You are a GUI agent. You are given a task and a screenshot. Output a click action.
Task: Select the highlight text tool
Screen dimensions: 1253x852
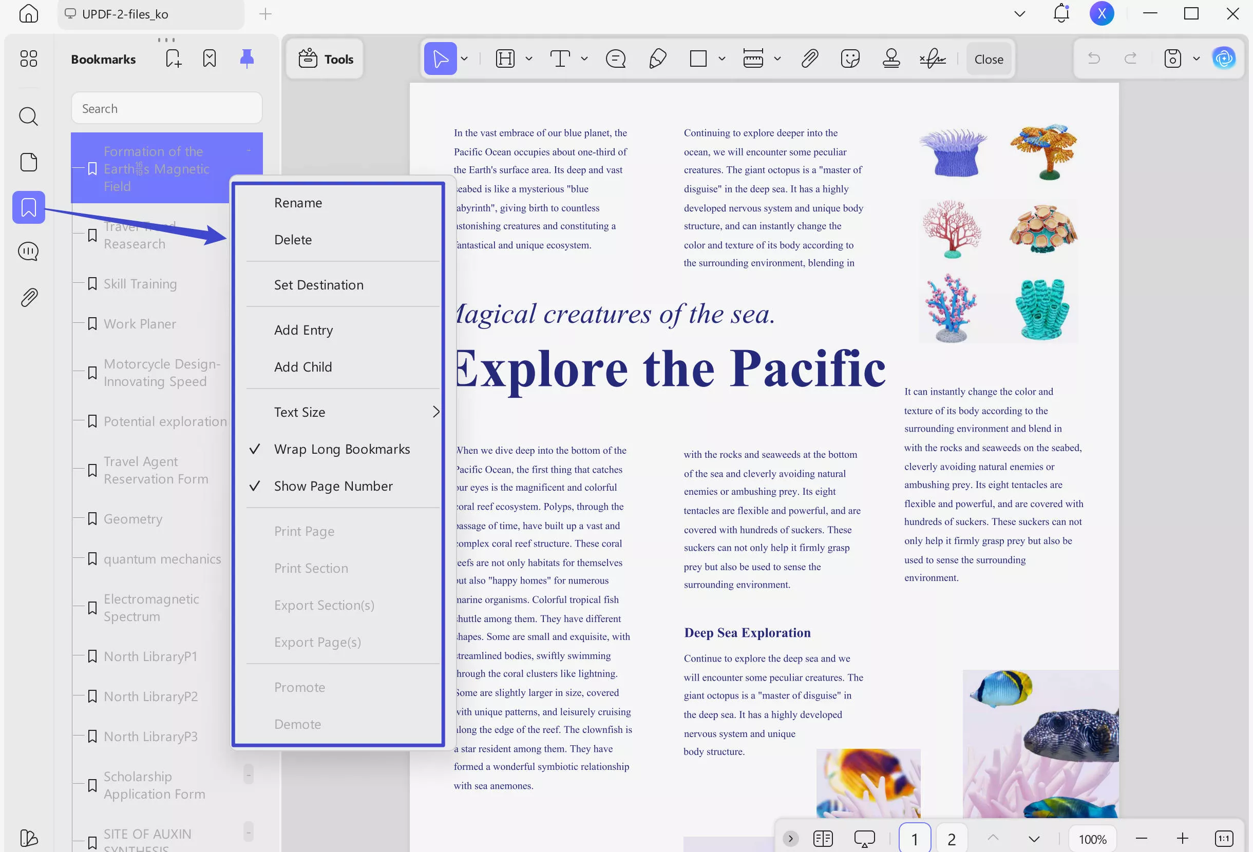pos(505,58)
